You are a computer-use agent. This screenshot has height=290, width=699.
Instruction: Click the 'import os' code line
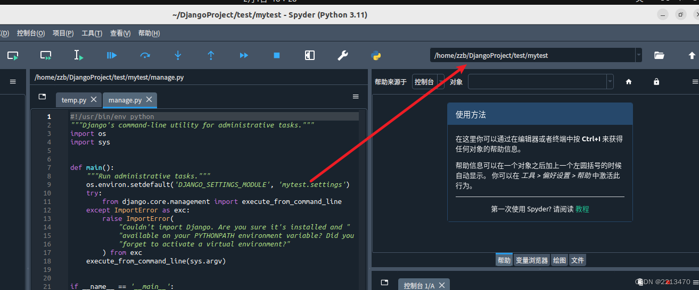click(x=88, y=134)
